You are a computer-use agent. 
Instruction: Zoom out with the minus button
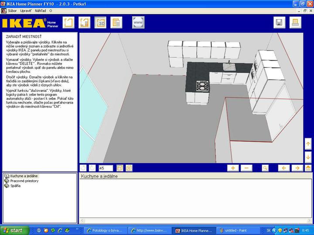tap(246, 168)
